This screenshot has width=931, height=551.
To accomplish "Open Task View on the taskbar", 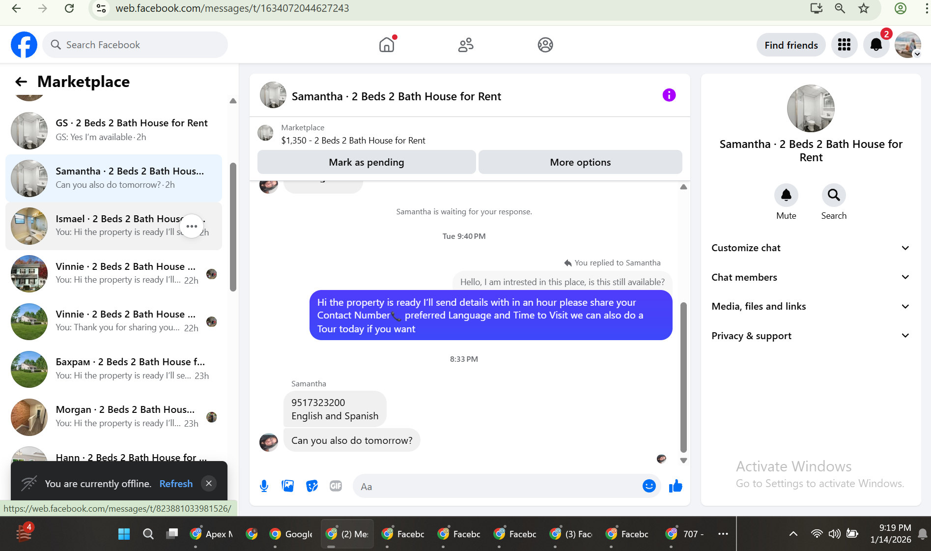I will pos(172,534).
